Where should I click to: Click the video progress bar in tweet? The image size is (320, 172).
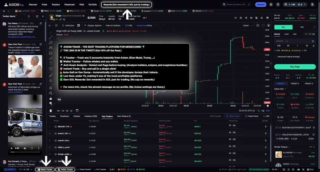click(x=25, y=152)
